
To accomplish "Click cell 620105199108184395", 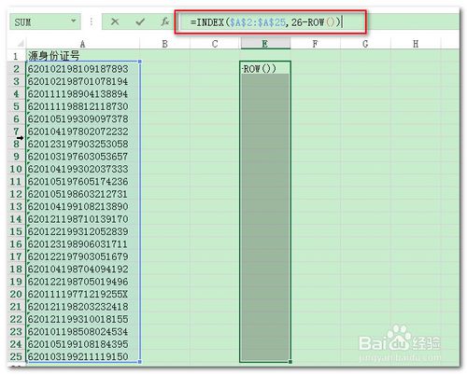I will 83,344.
